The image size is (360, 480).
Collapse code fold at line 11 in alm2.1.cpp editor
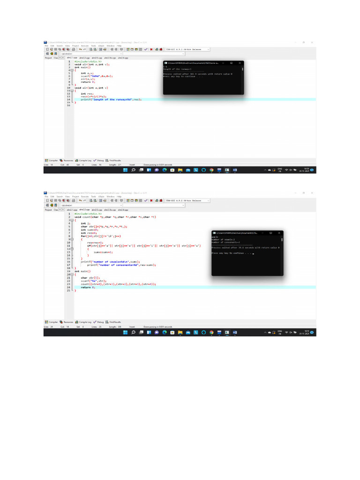[x=72, y=91]
